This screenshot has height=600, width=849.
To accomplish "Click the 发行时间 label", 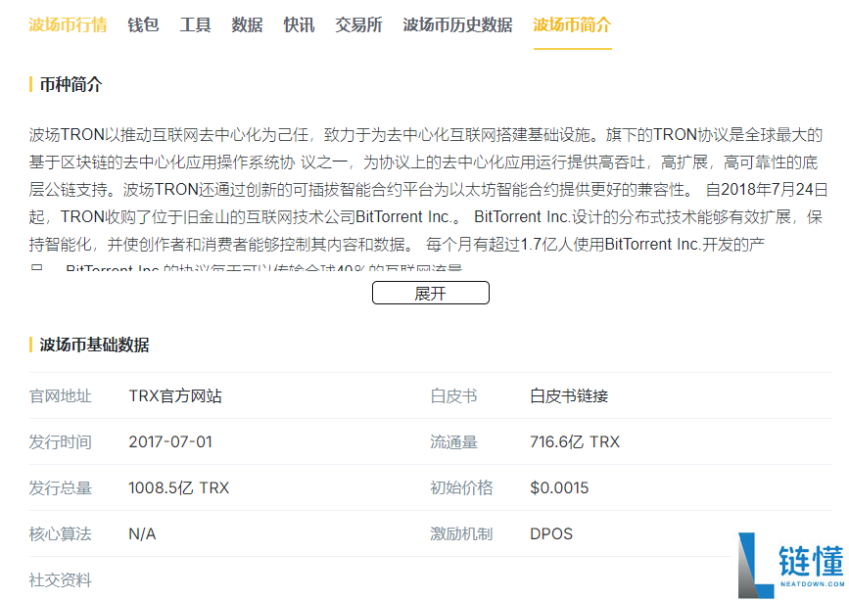I will pyautogui.click(x=60, y=442).
